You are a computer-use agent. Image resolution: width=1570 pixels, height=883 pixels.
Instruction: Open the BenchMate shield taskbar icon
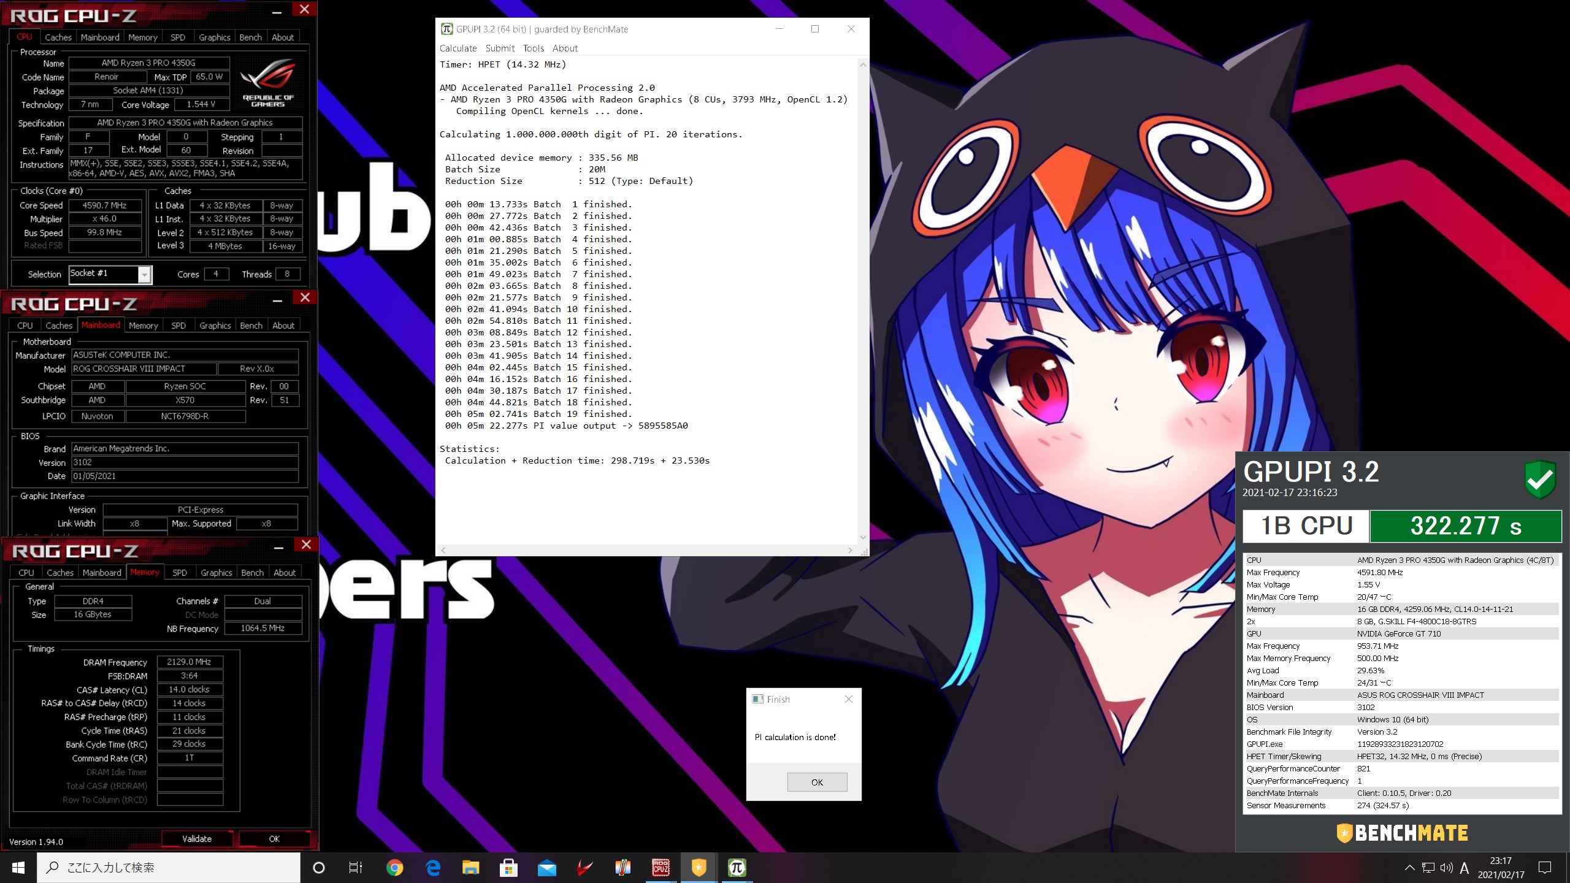pos(699,868)
